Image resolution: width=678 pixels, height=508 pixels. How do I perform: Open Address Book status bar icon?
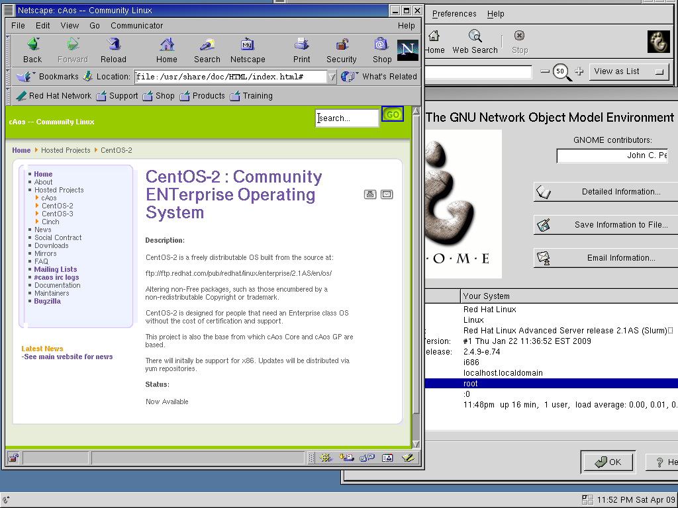[x=387, y=458]
